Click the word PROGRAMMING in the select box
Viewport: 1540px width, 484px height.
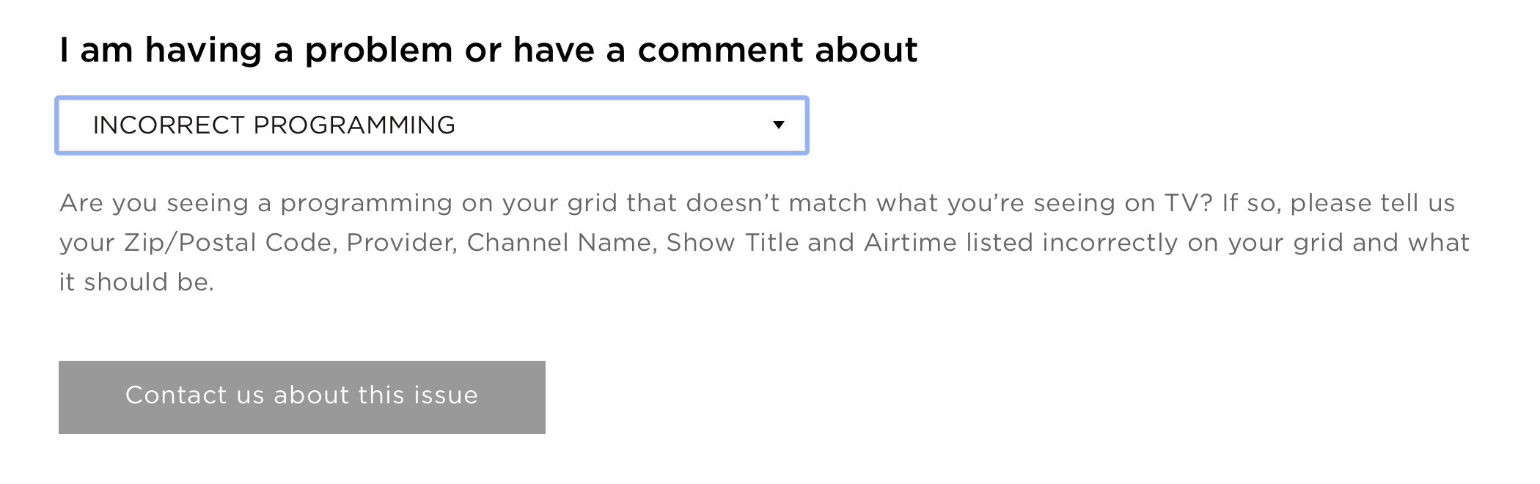coord(354,125)
